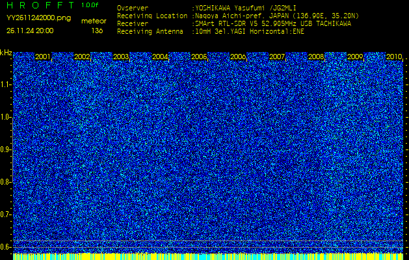The width and height of the screenshot is (409, 260).
Task: Click the Ovserver label
Action: click(x=133, y=8)
